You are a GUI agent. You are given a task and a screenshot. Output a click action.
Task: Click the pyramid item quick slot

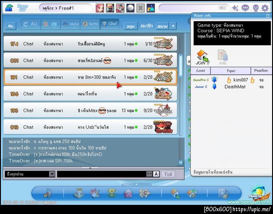pos(151,8)
